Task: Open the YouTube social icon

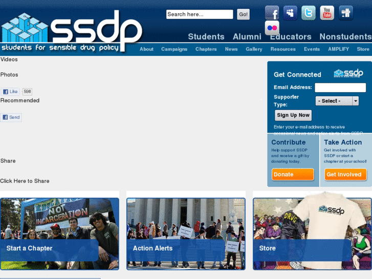Action: (327, 13)
